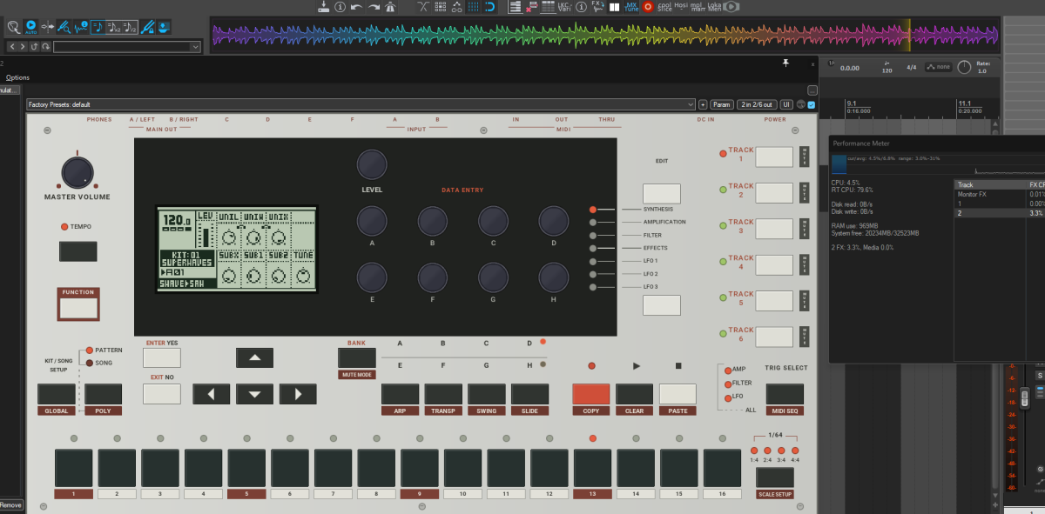
Task: Click the red record-circle toolbar icon
Action: click(x=648, y=7)
